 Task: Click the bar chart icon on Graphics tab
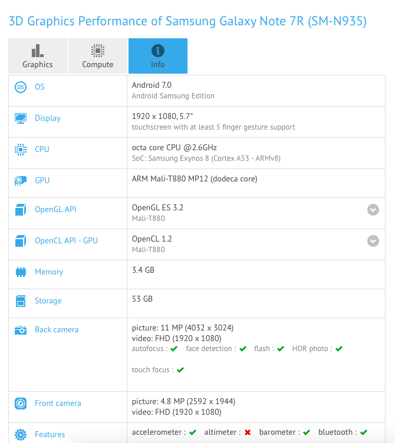click(x=38, y=51)
